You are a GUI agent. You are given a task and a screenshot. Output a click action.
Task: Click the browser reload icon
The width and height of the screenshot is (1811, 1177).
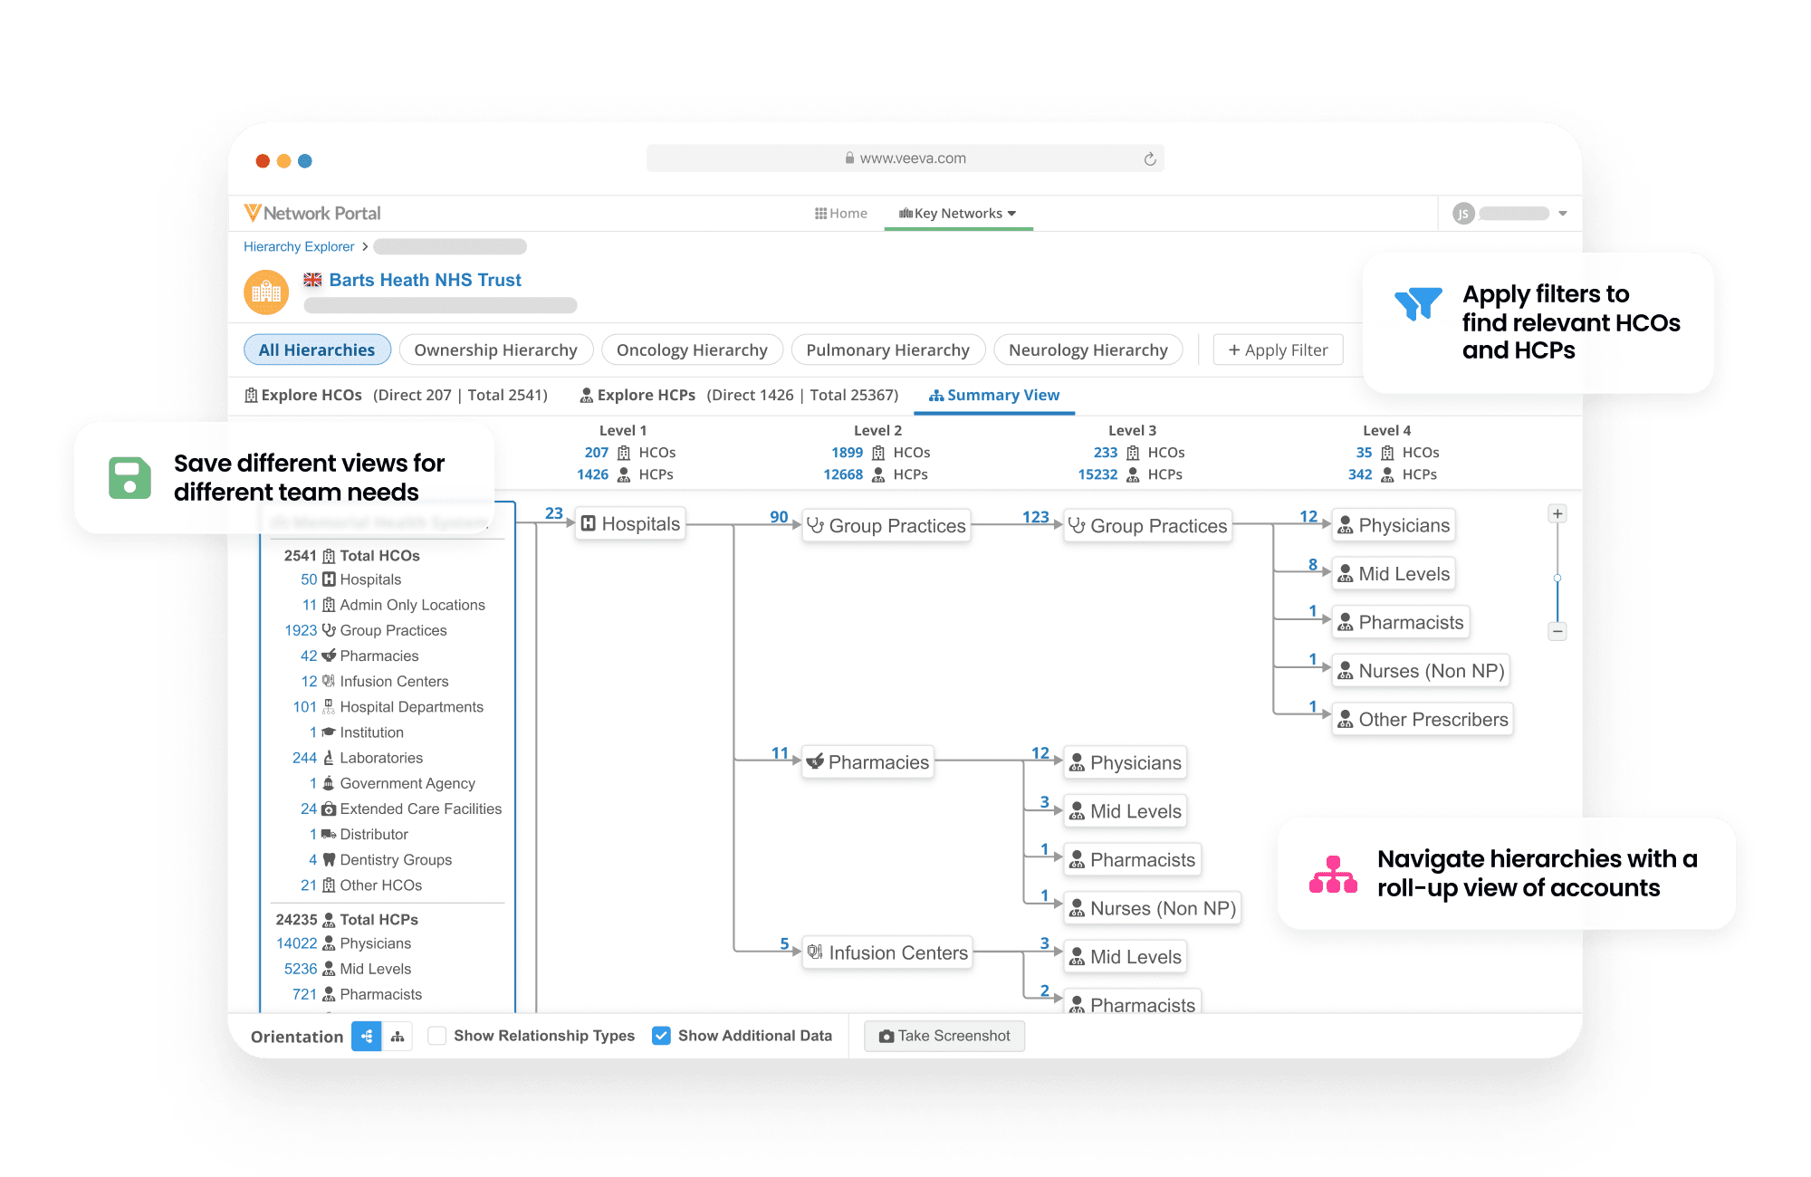pos(1150,158)
